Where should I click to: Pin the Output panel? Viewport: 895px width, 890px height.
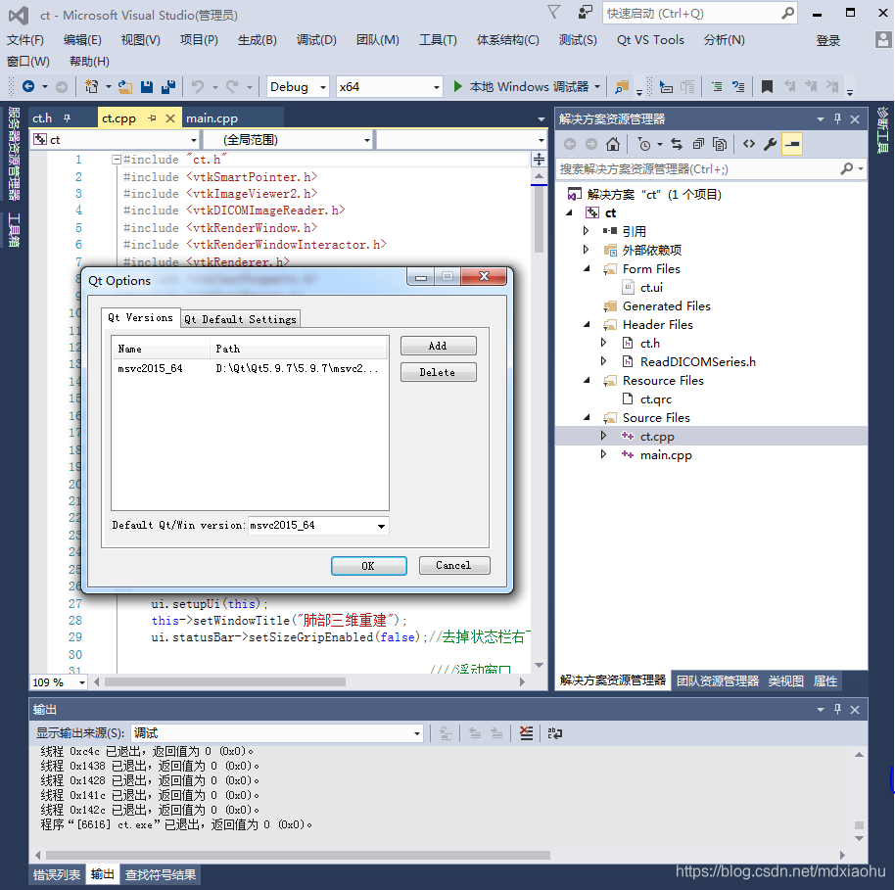837,709
